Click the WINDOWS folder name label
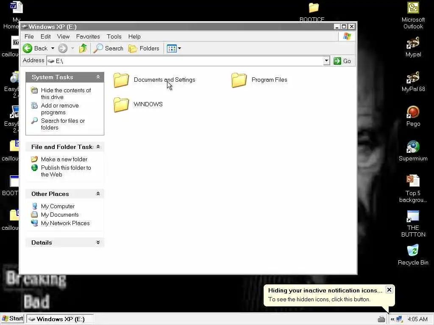The image size is (434, 325). (148, 104)
